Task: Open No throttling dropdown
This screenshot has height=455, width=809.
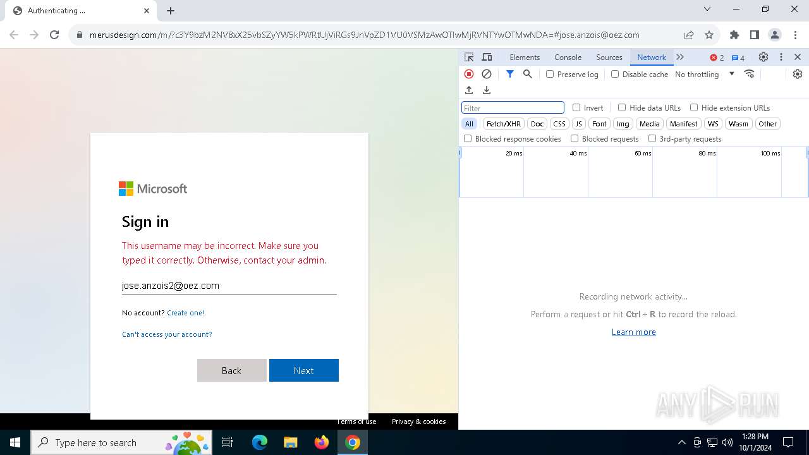Action: point(705,74)
